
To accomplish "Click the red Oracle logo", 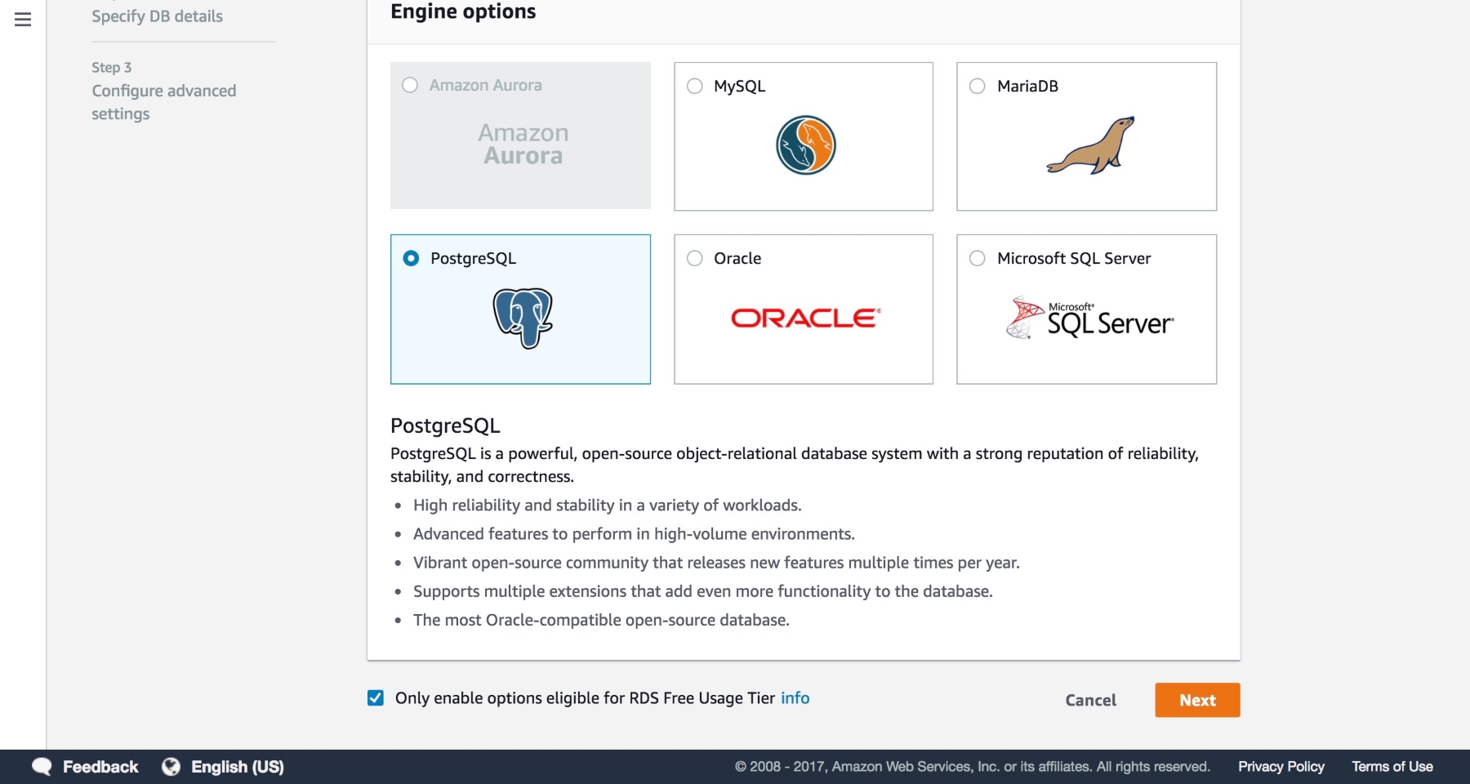I will click(x=805, y=318).
